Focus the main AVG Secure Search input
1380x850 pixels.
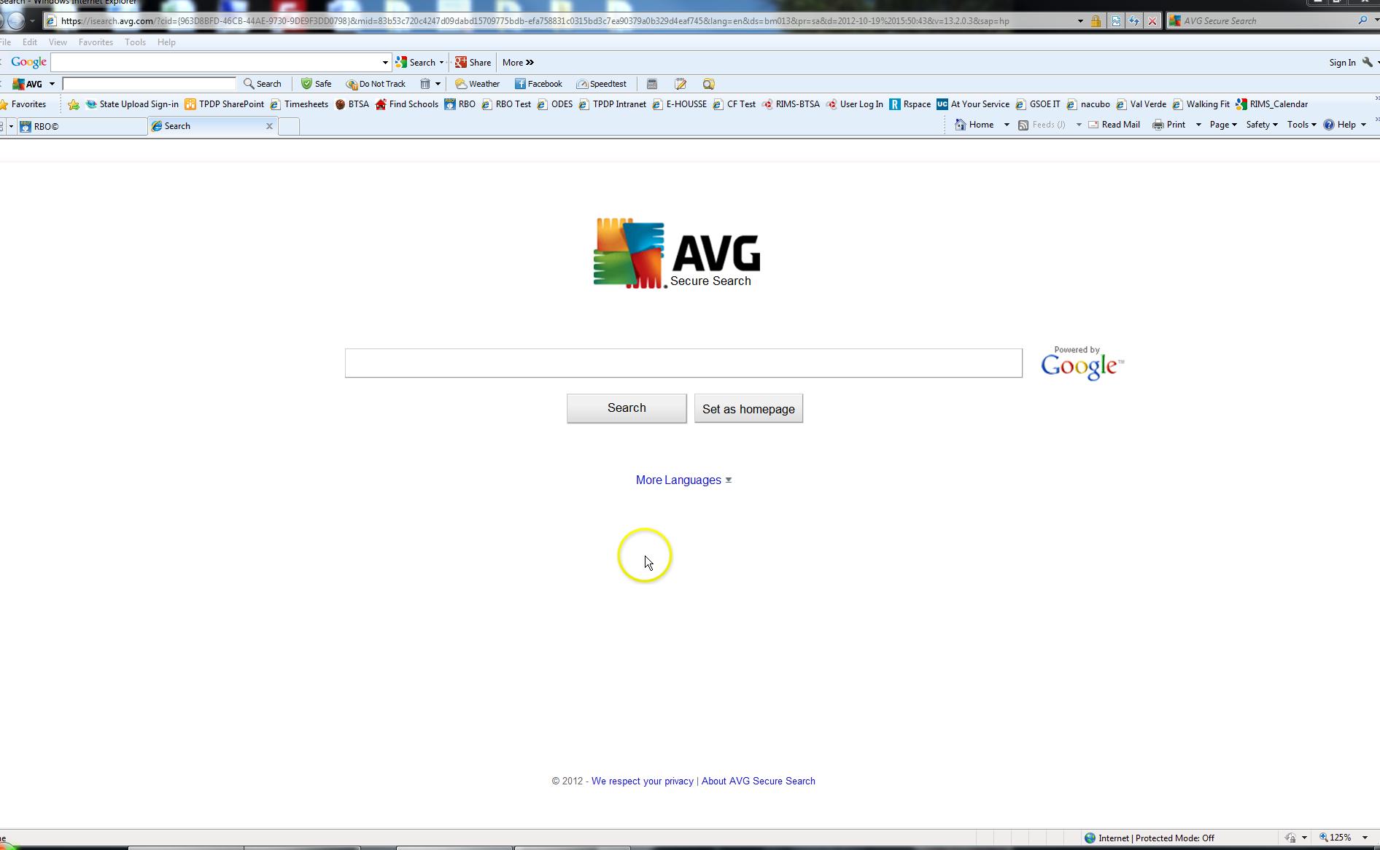click(683, 363)
